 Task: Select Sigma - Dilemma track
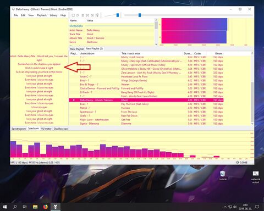pos(146,124)
